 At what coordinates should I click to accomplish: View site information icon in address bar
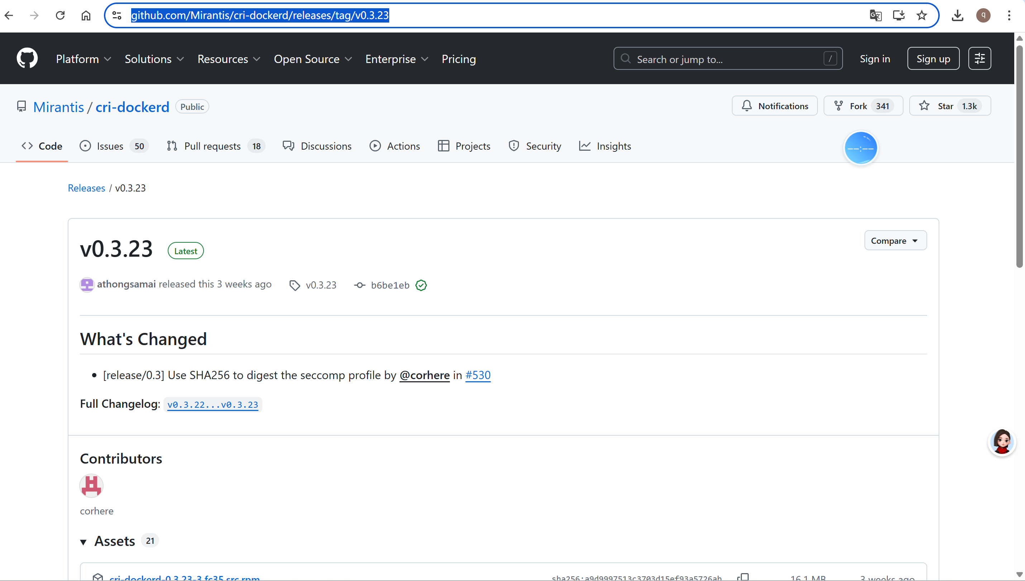(116, 15)
